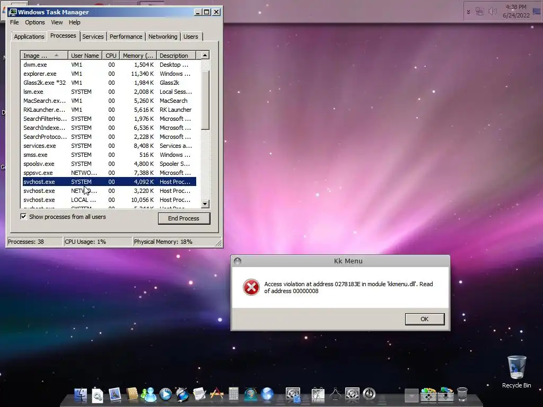Image resolution: width=543 pixels, height=407 pixels.
Task: Open the dock trash can icon
Action: [x=462, y=394]
